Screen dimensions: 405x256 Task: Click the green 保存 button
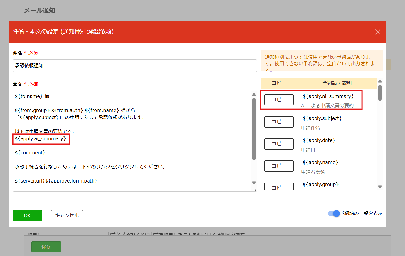tap(46, 247)
